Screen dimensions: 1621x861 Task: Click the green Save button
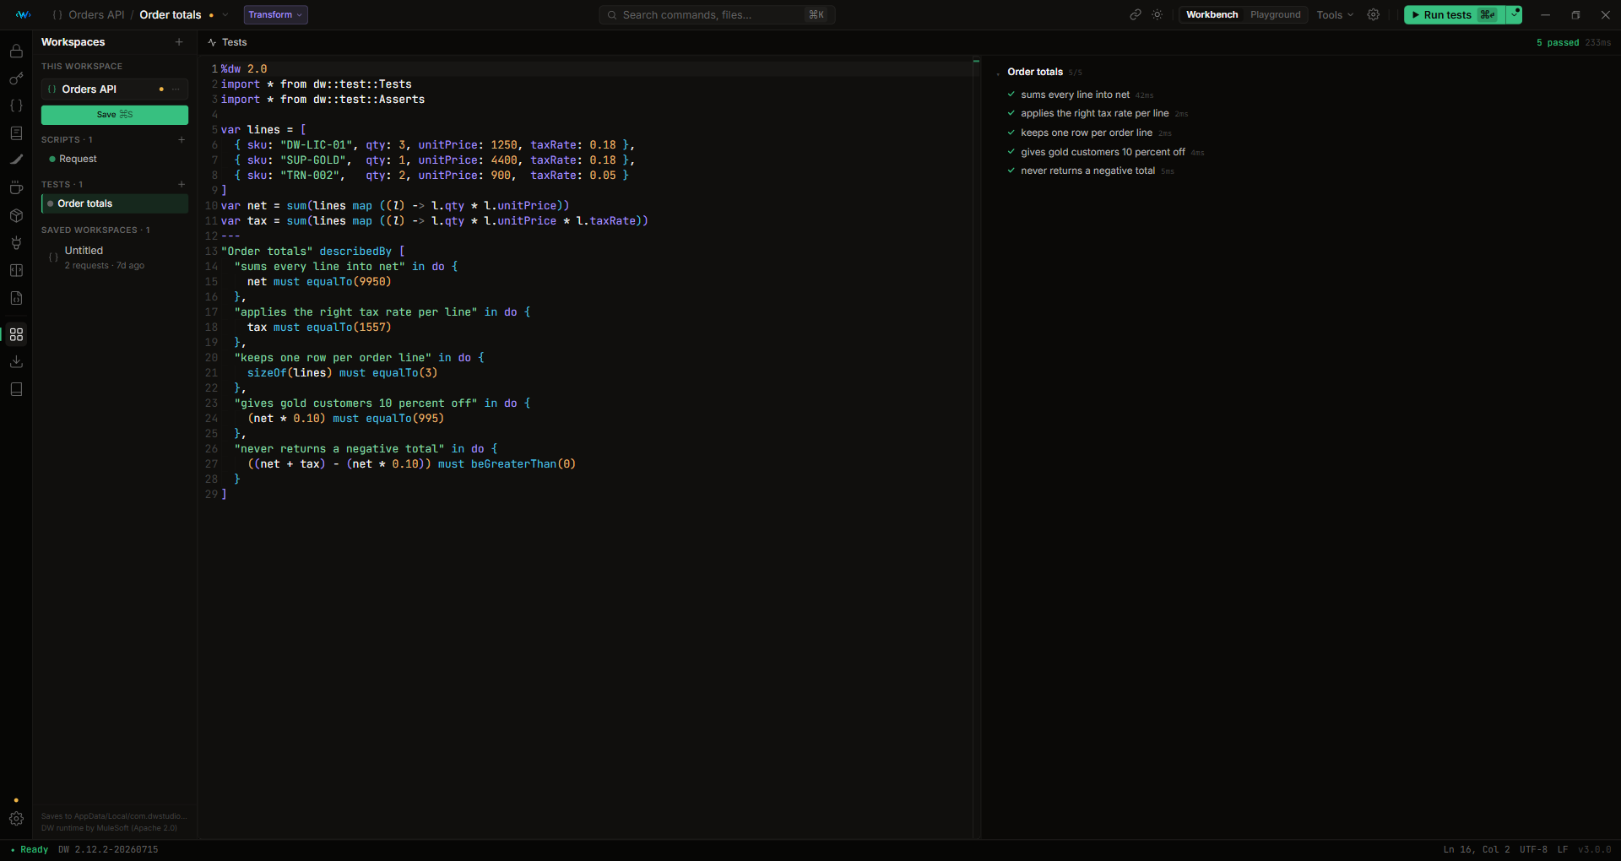[115, 115]
